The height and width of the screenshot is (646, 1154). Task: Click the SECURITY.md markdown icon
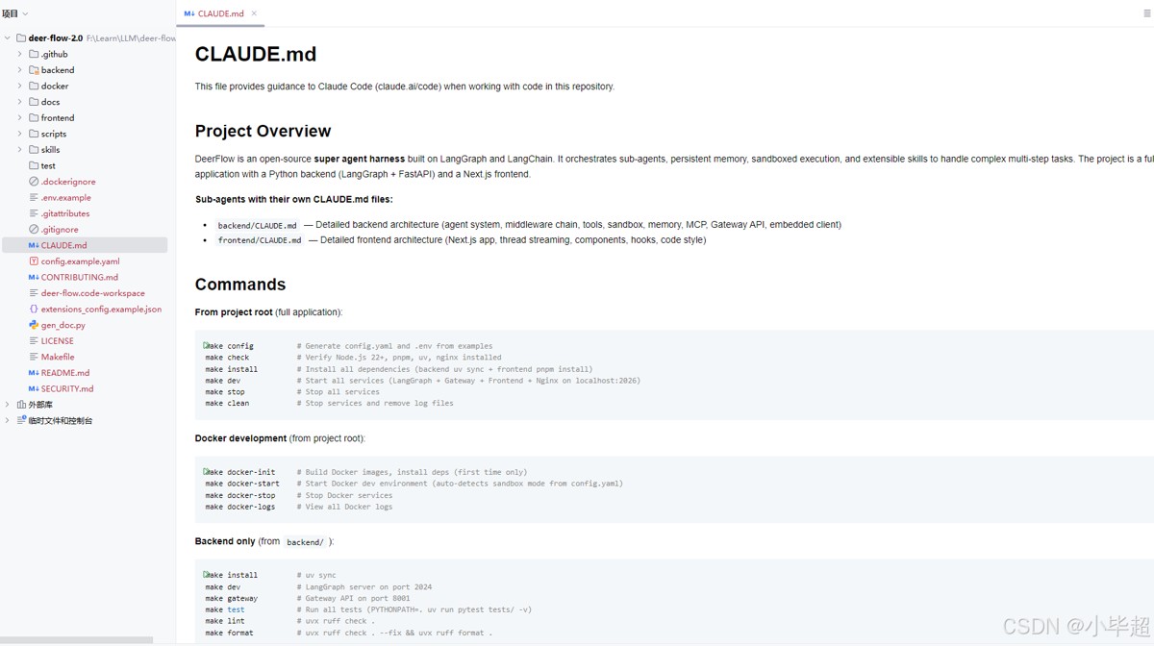[x=34, y=388]
